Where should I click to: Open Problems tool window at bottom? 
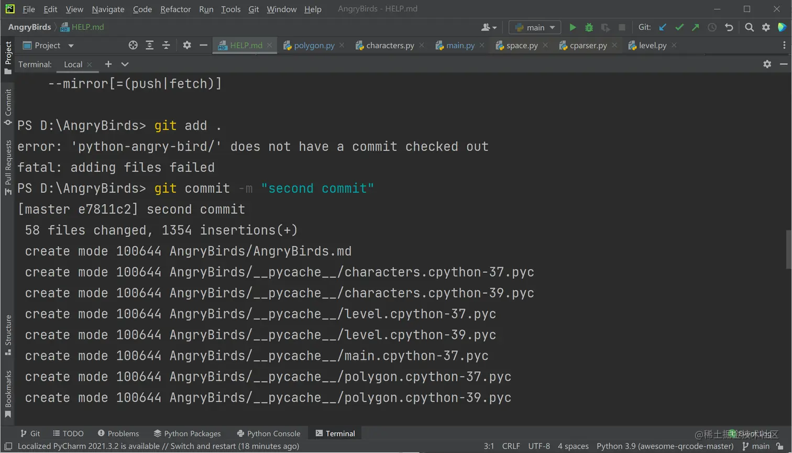(118, 434)
